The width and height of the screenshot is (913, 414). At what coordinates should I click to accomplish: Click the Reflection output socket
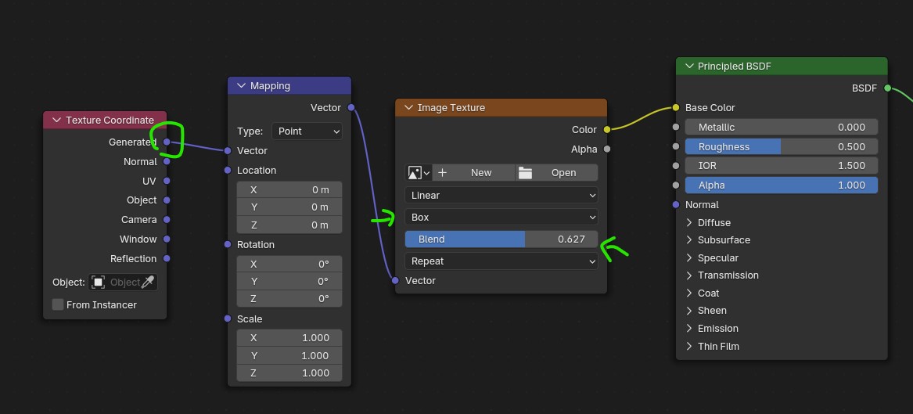(x=167, y=258)
